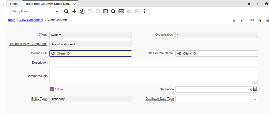
Task: Click the Find record magnifier icon
Action: tap(66, 11)
